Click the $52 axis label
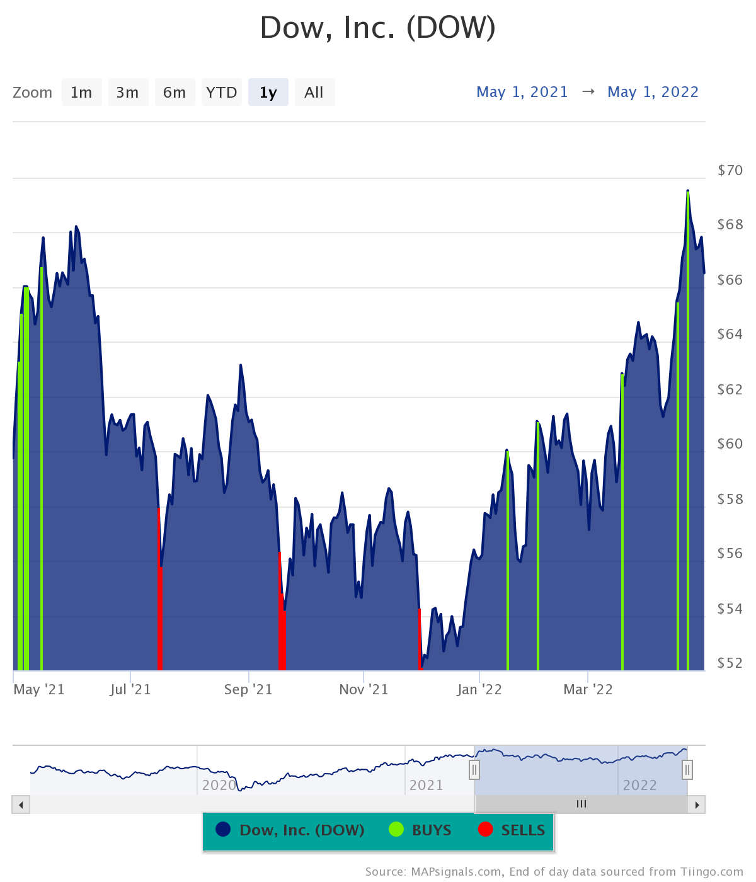 (730, 663)
